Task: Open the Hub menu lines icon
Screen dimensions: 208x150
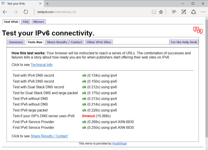Action: pos(174,12)
